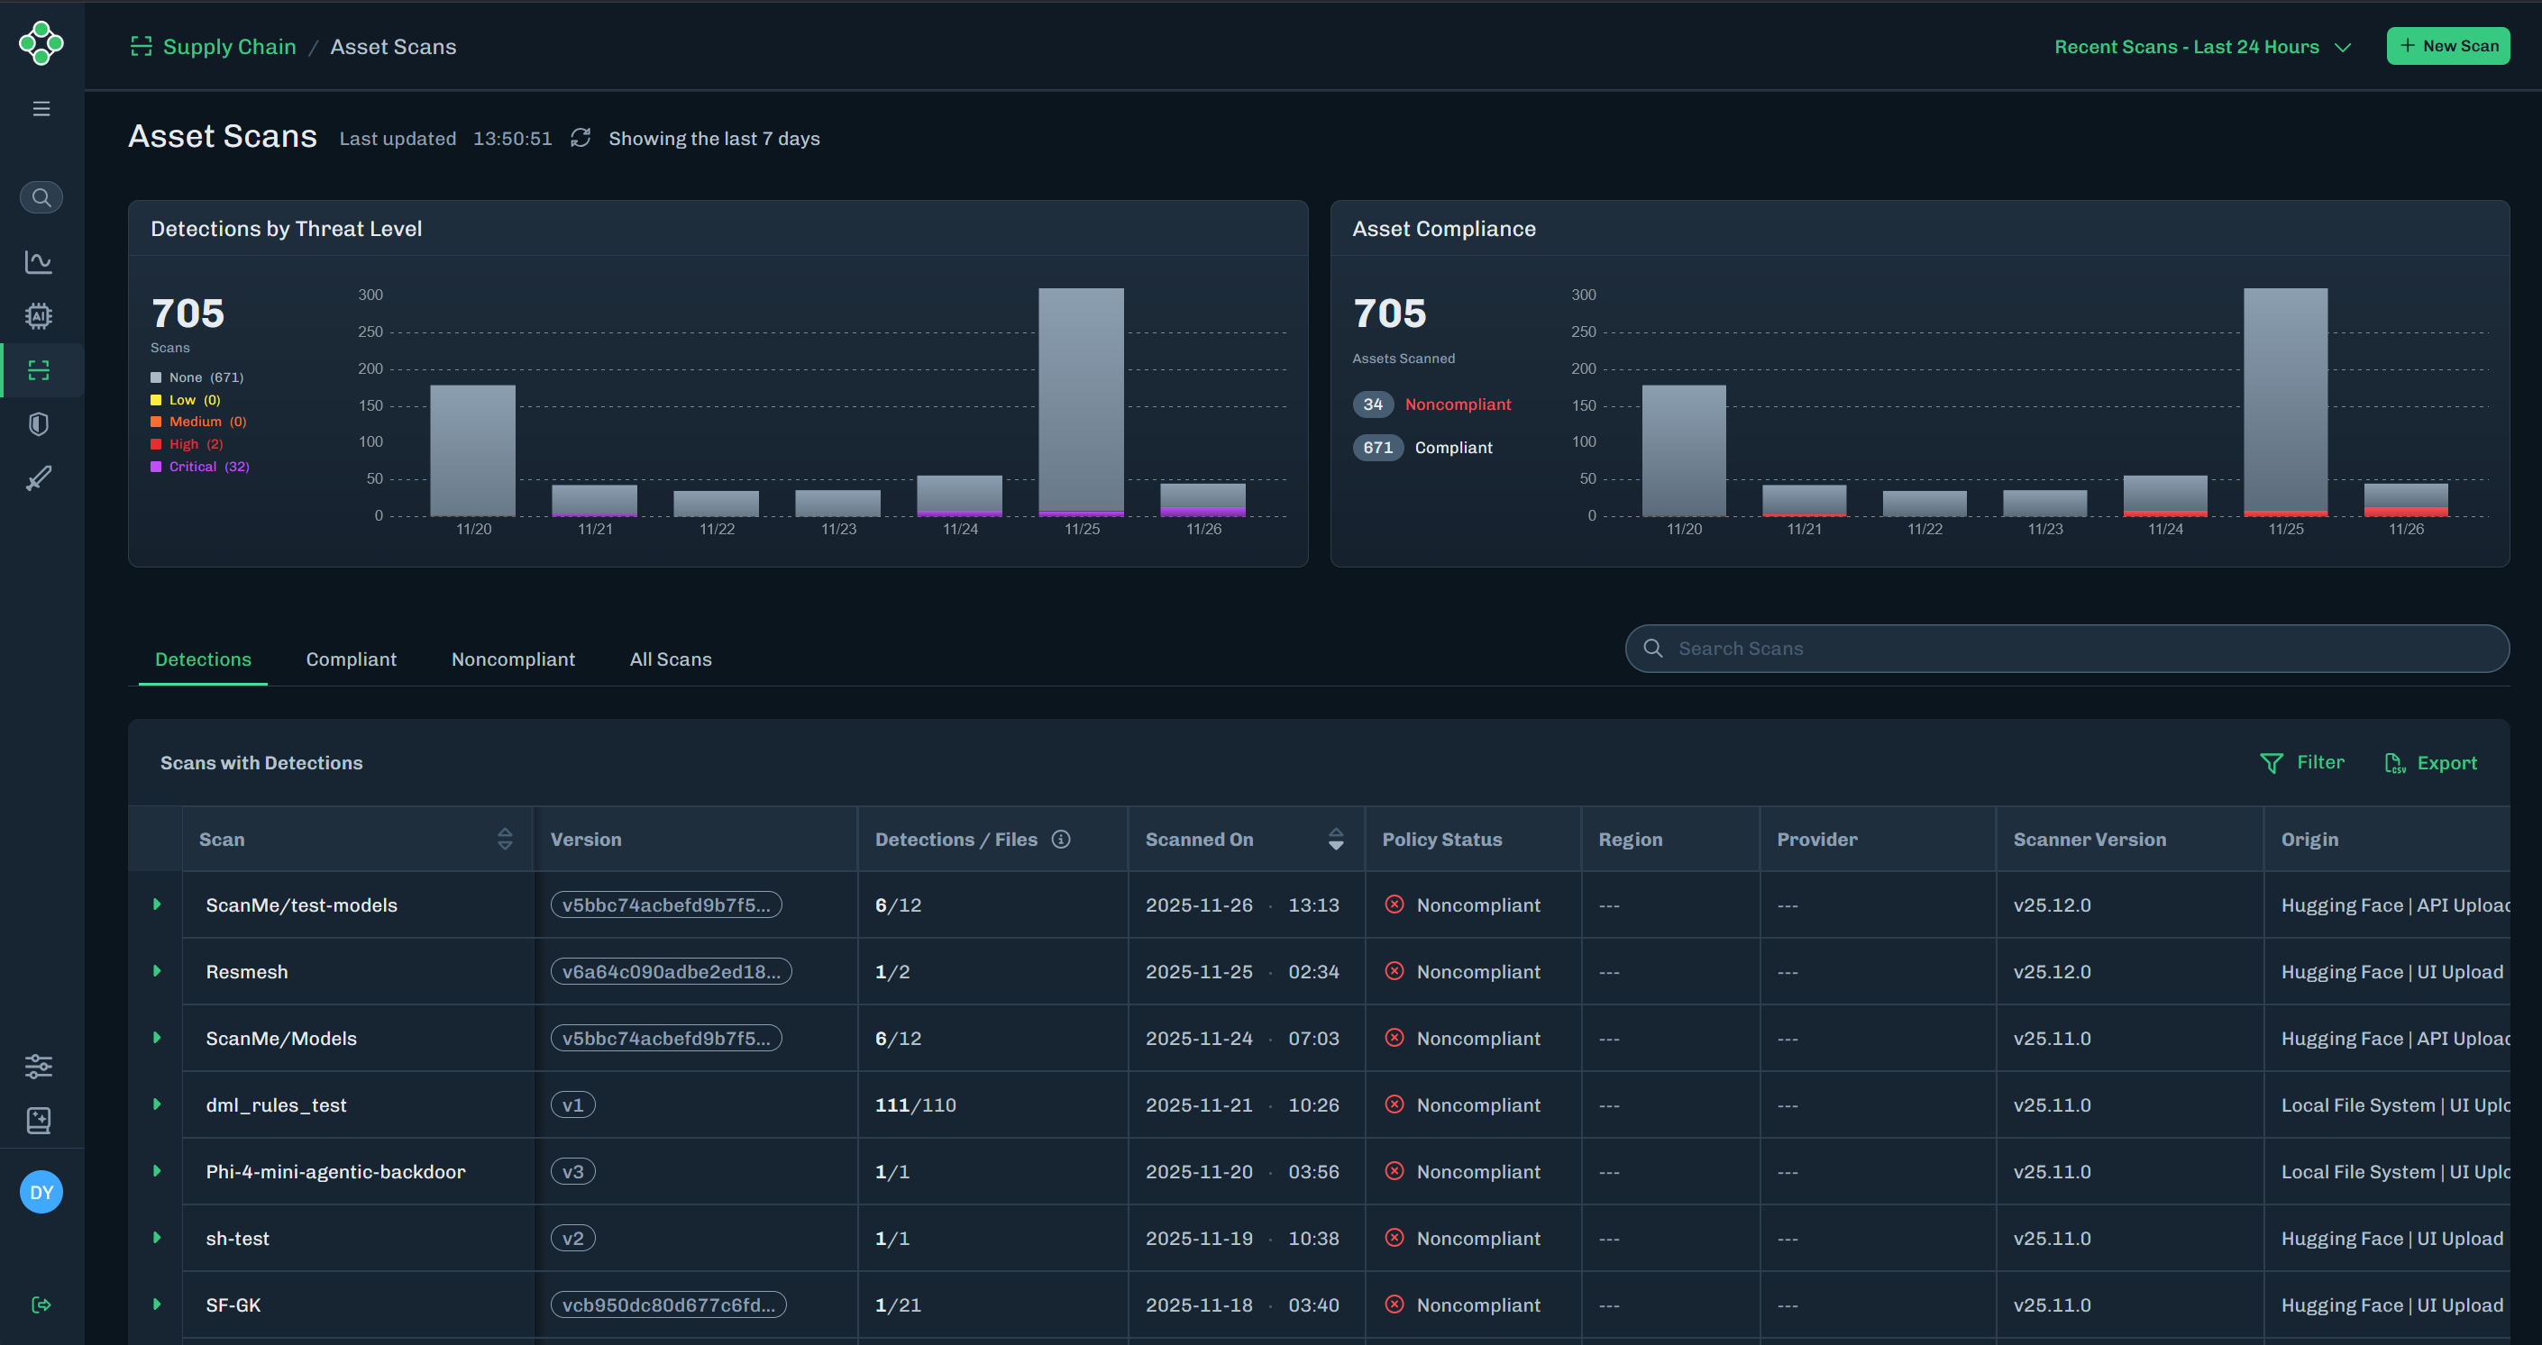The height and width of the screenshot is (1345, 2542).
Task: Open the settings sliders sidebar icon
Action: [39, 1066]
